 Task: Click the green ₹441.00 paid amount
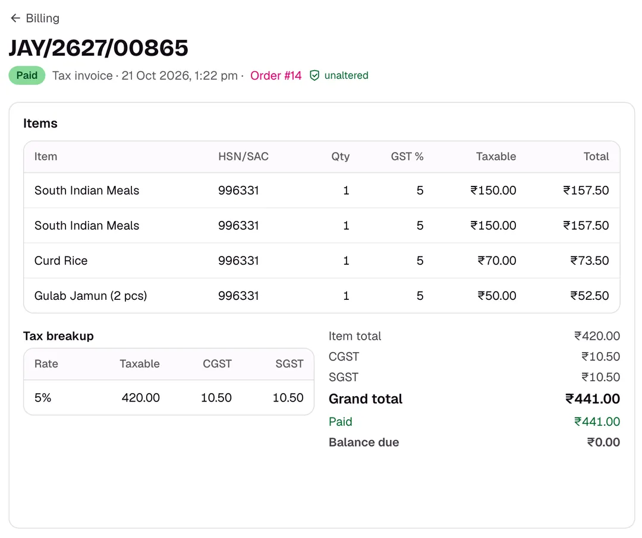tap(597, 422)
